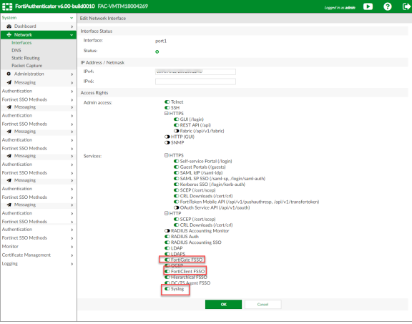
Task: Collapse the Admin access HTTPS tree
Action: coord(167,114)
